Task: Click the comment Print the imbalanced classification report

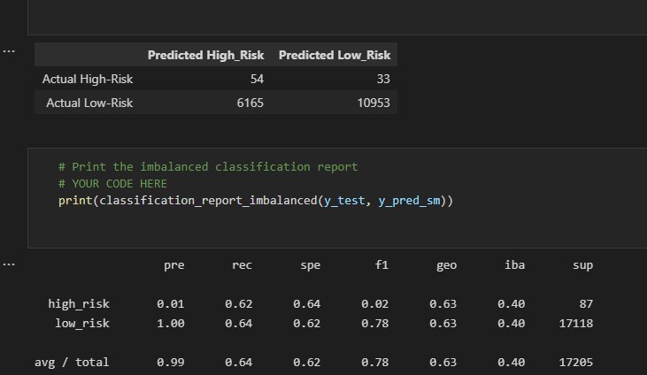Action: pyautogui.click(x=208, y=166)
